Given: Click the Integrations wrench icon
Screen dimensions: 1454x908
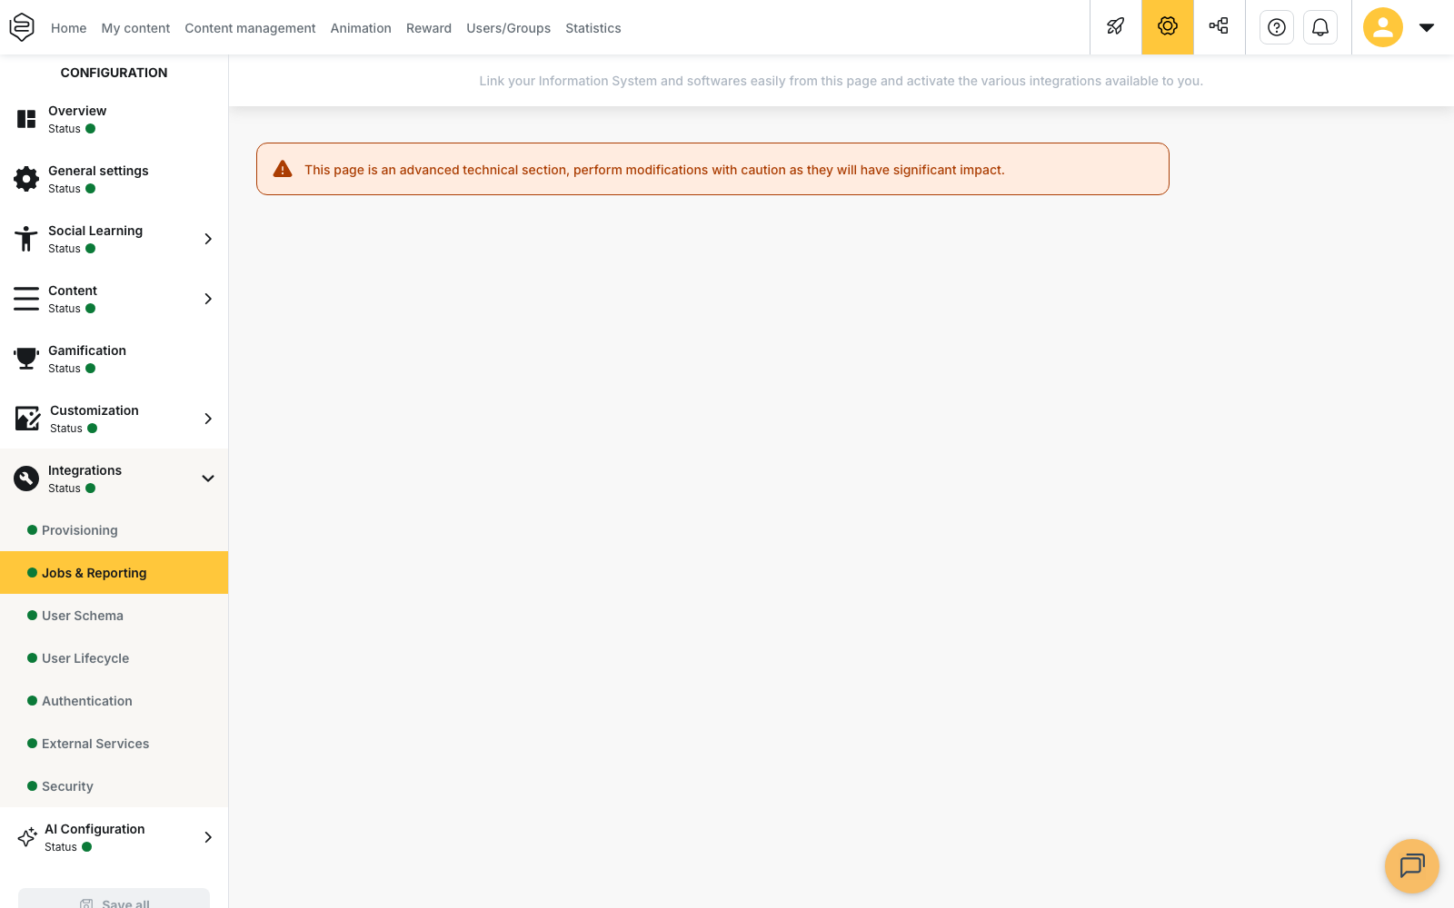Looking at the screenshot, I should click(x=26, y=479).
